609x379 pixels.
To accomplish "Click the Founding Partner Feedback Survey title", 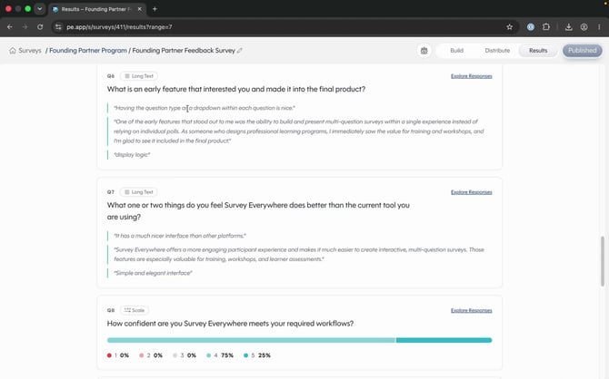I will click(184, 51).
